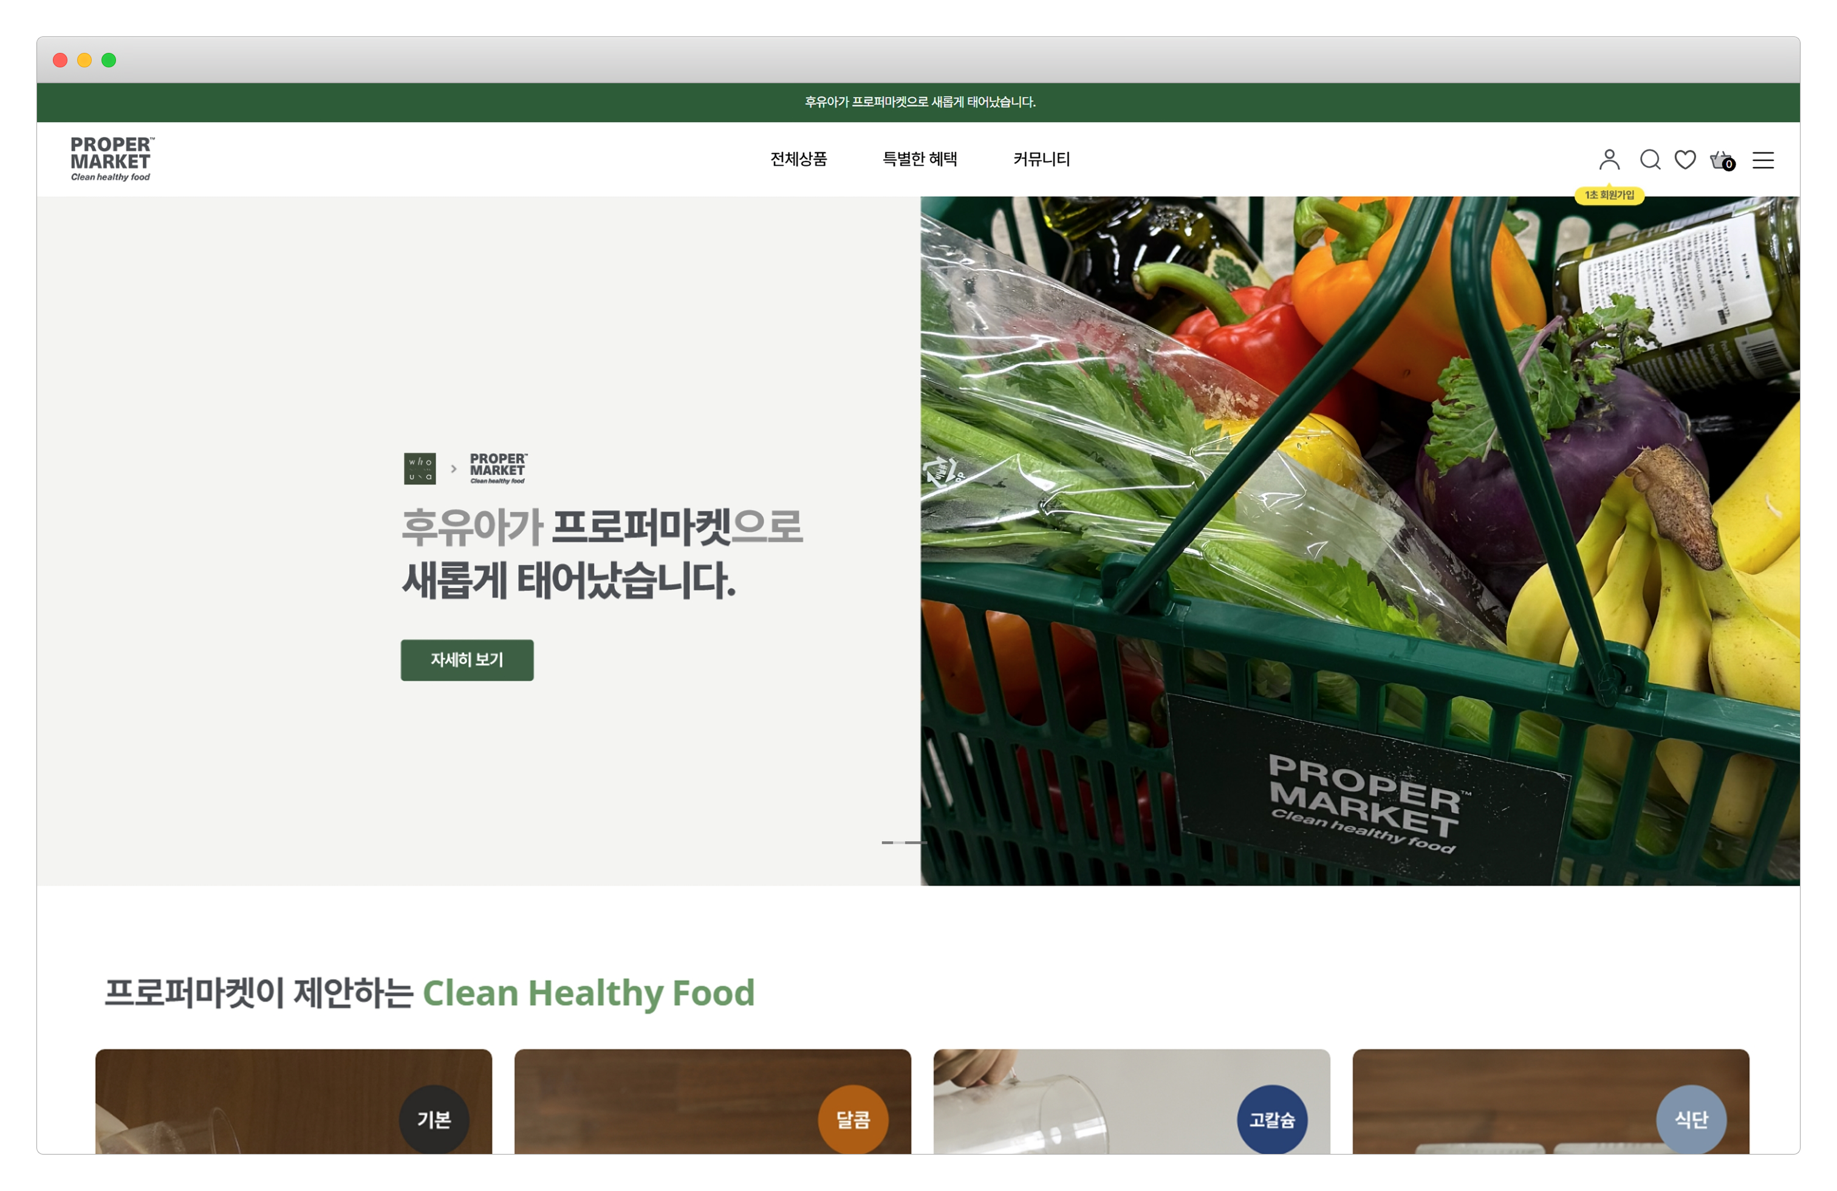Viewport: 1837px width, 1191px height.
Task: Click the whoua square logo in banner
Action: [x=420, y=468]
